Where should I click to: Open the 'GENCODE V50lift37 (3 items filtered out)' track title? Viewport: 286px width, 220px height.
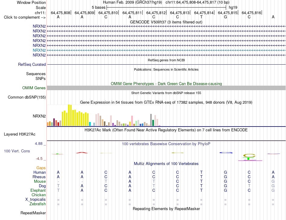point(166,22)
